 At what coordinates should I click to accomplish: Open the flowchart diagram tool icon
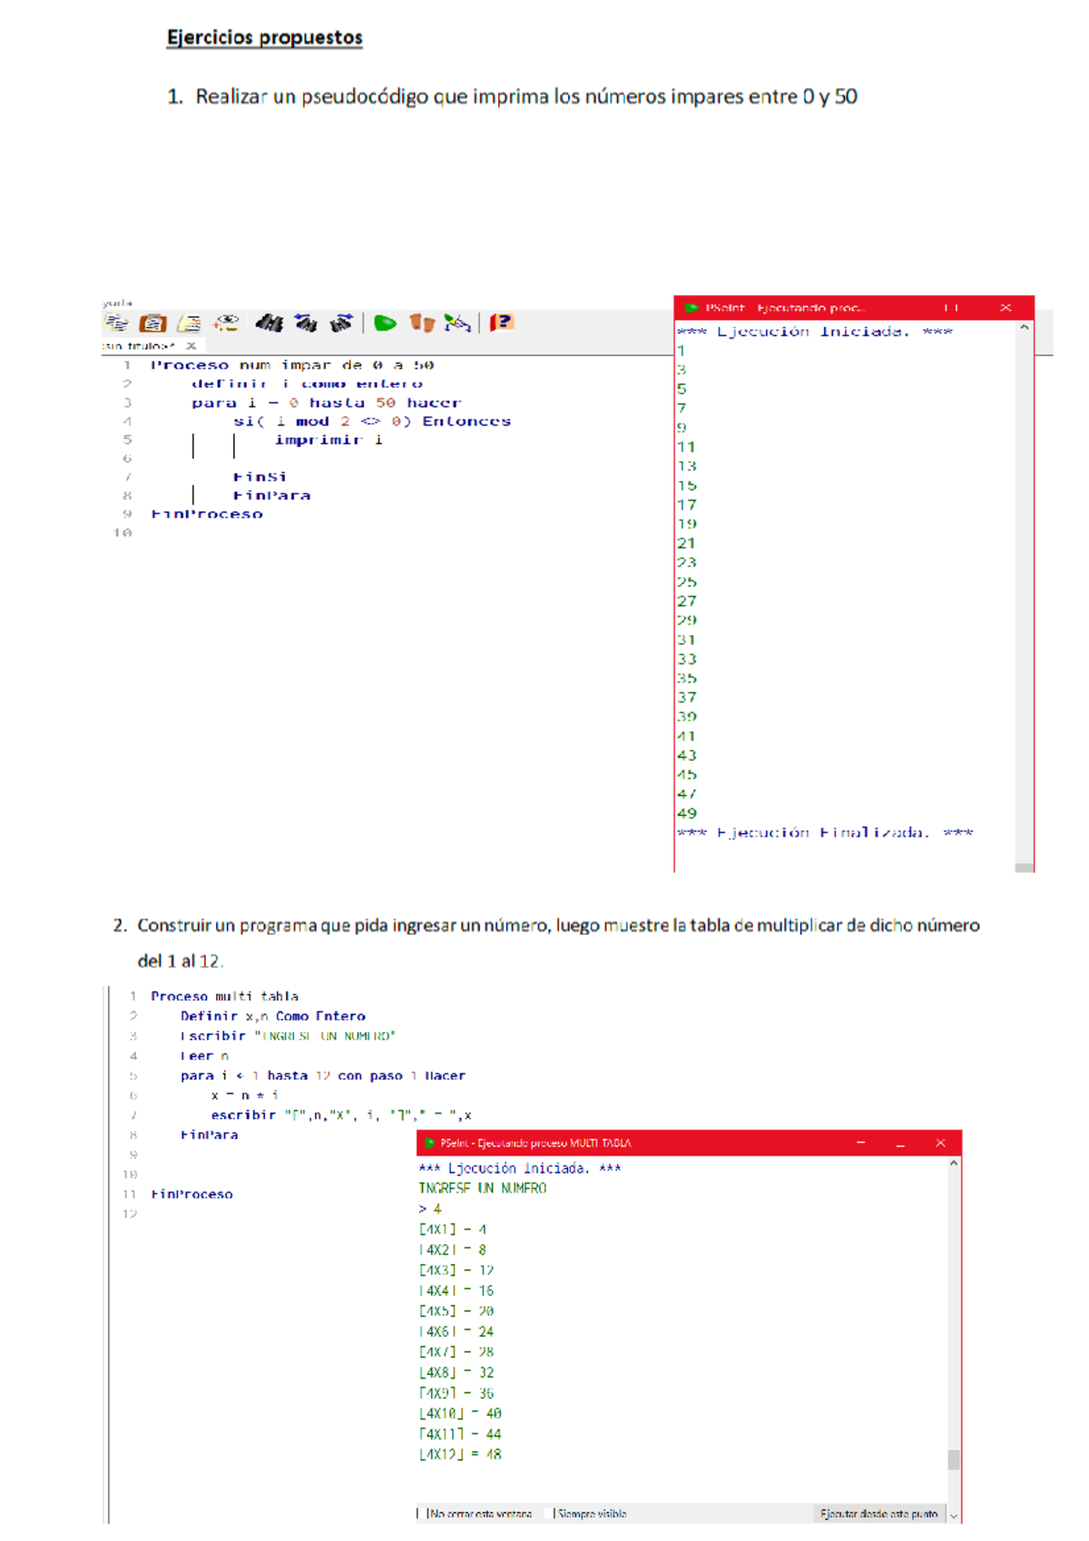(457, 323)
